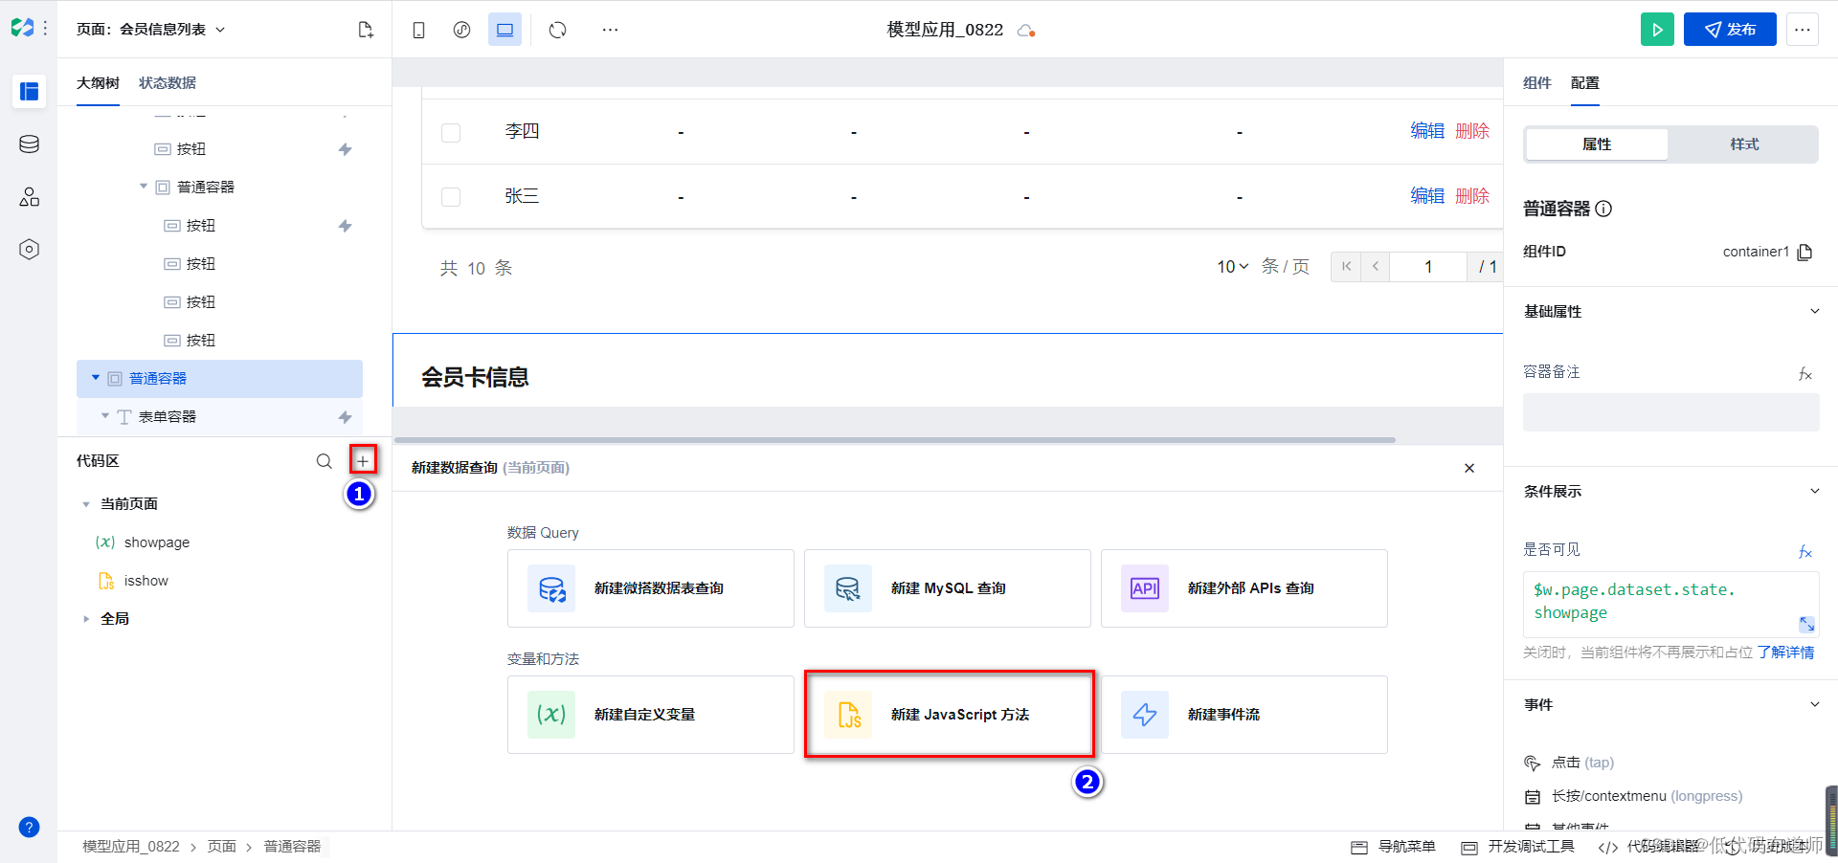1838x863 pixels.
Task: Search in the code area
Action: (324, 461)
